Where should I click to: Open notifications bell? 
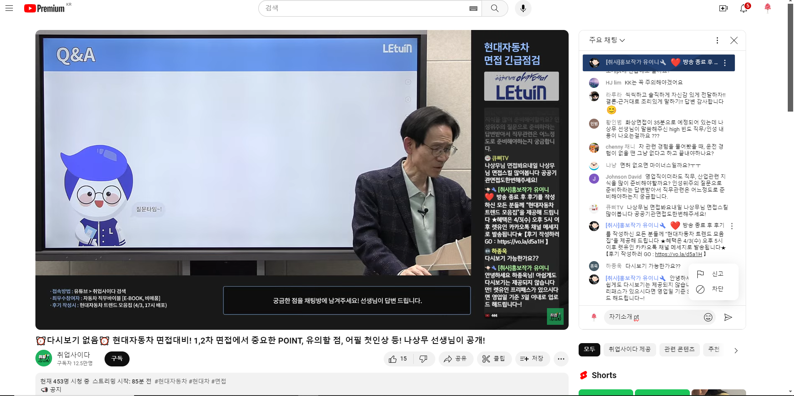pyautogui.click(x=744, y=8)
